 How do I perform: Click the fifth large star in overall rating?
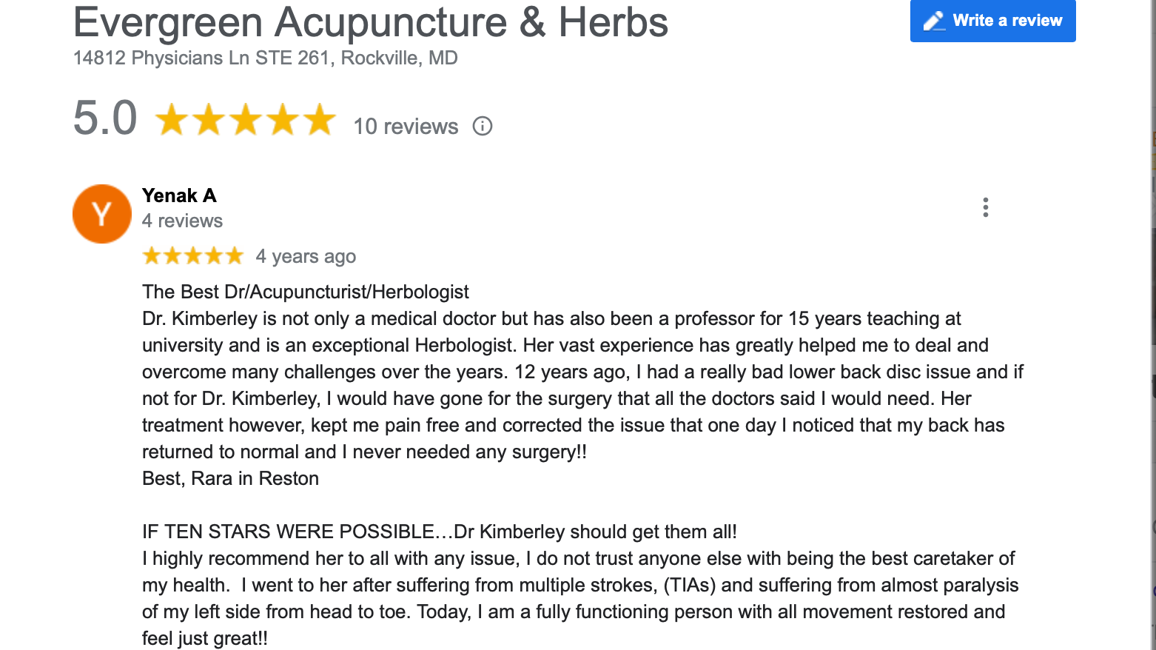click(x=320, y=120)
